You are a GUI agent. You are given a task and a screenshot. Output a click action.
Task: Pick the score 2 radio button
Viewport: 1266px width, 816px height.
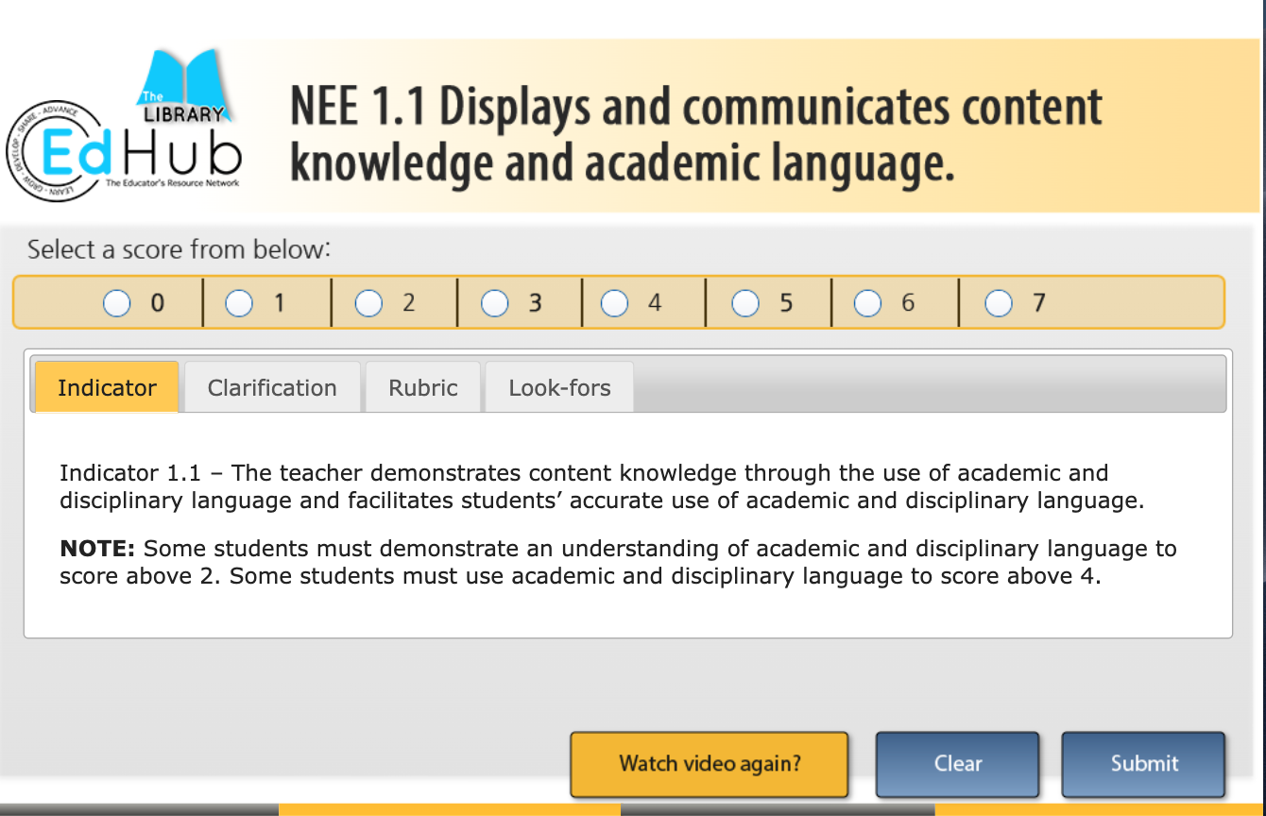click(368, 303)
